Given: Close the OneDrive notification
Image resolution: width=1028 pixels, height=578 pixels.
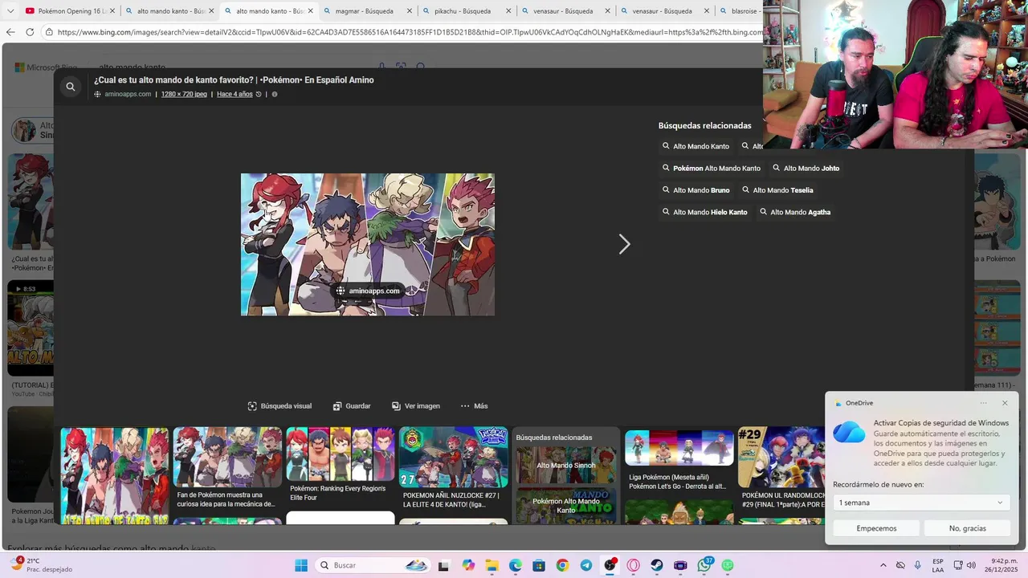Looking at the screenshot, I should pos(1005,403).
